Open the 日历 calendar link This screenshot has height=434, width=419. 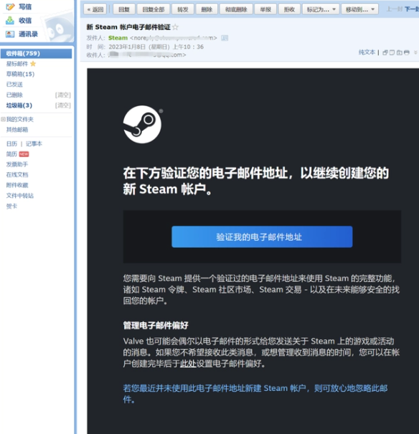[11, 143]
